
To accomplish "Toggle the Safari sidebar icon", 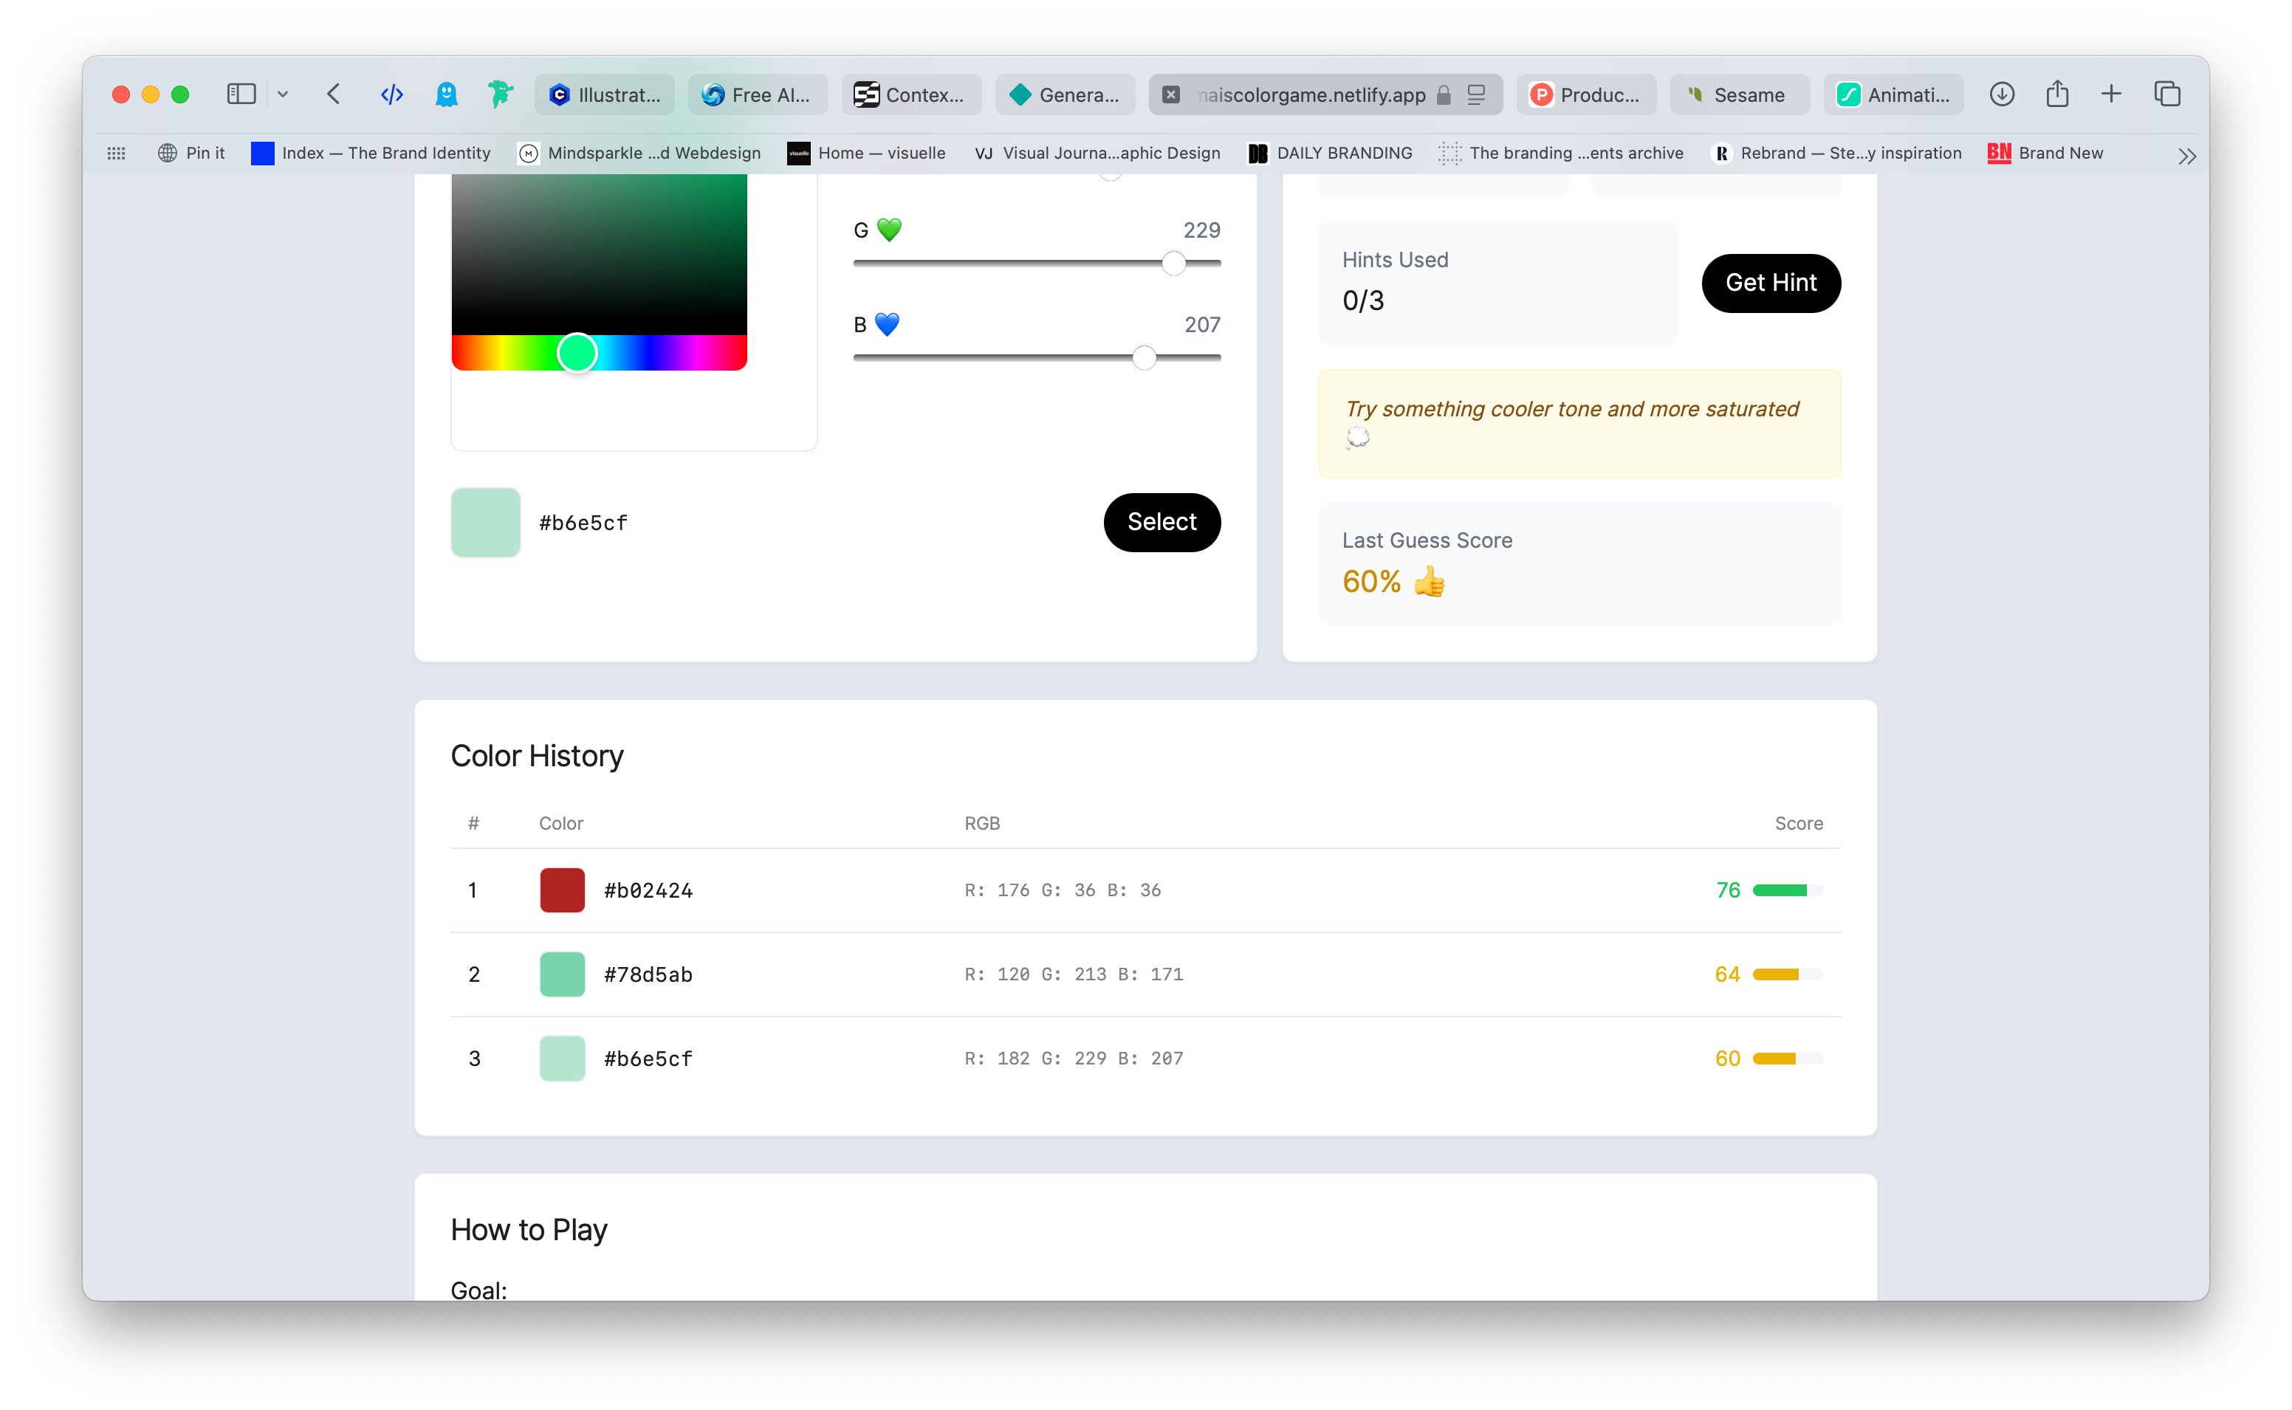I will 241,94.
